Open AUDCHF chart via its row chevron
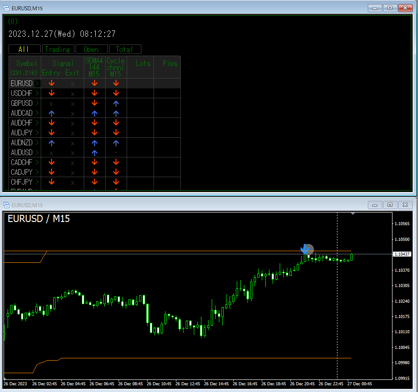This screenshot has width=418, height=392. tap(37, 123)
